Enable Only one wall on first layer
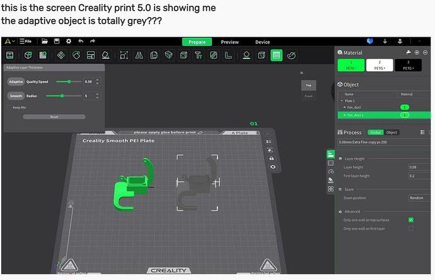Screen dimensions: 435x280 click(x=411, y=228)
